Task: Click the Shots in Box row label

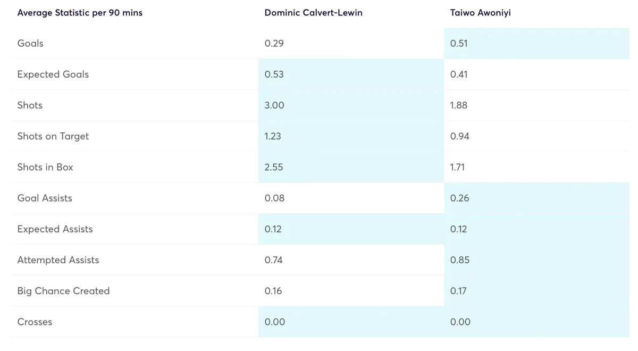Action: (45, 167)
